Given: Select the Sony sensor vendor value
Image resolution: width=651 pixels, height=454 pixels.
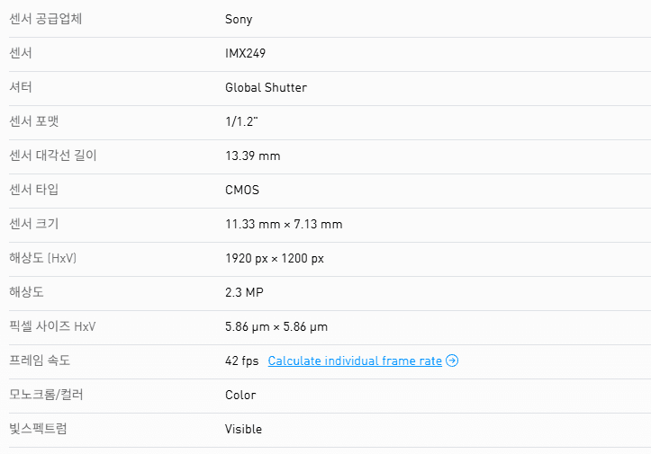Looking at the screenshot, I should [239, 19].
